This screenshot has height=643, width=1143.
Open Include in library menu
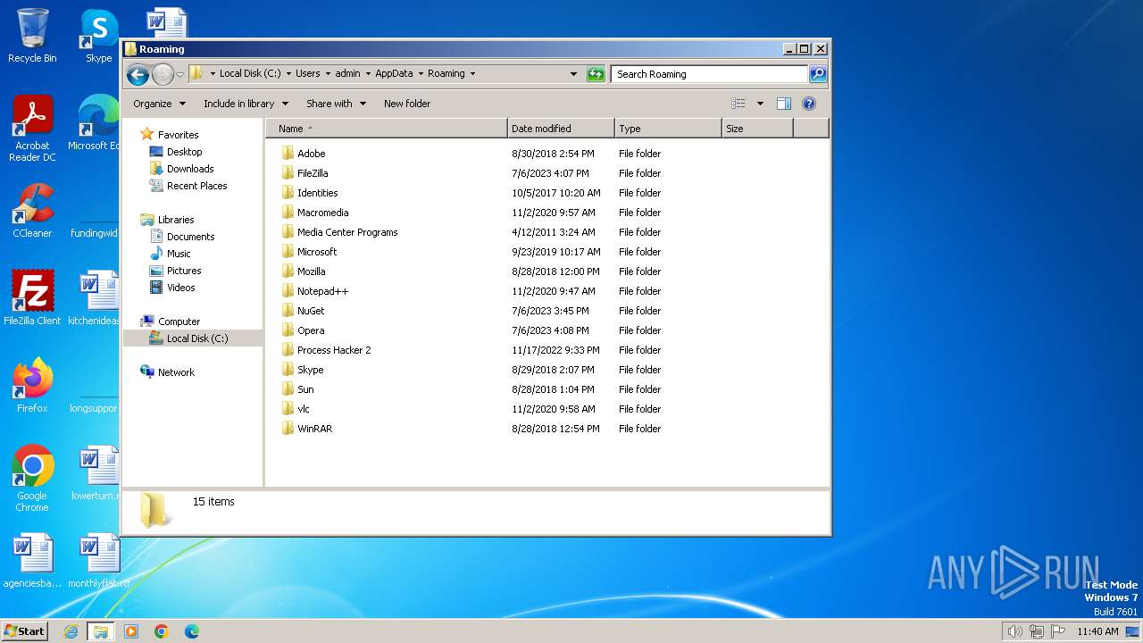(x=246, y=104)
